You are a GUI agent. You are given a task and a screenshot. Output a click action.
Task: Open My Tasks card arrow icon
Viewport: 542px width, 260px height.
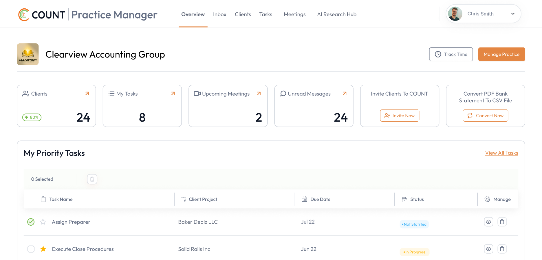pos(173,94)
